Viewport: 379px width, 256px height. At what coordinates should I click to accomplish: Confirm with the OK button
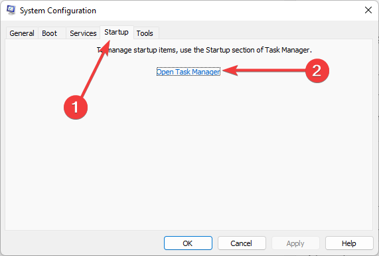[188, 243]
